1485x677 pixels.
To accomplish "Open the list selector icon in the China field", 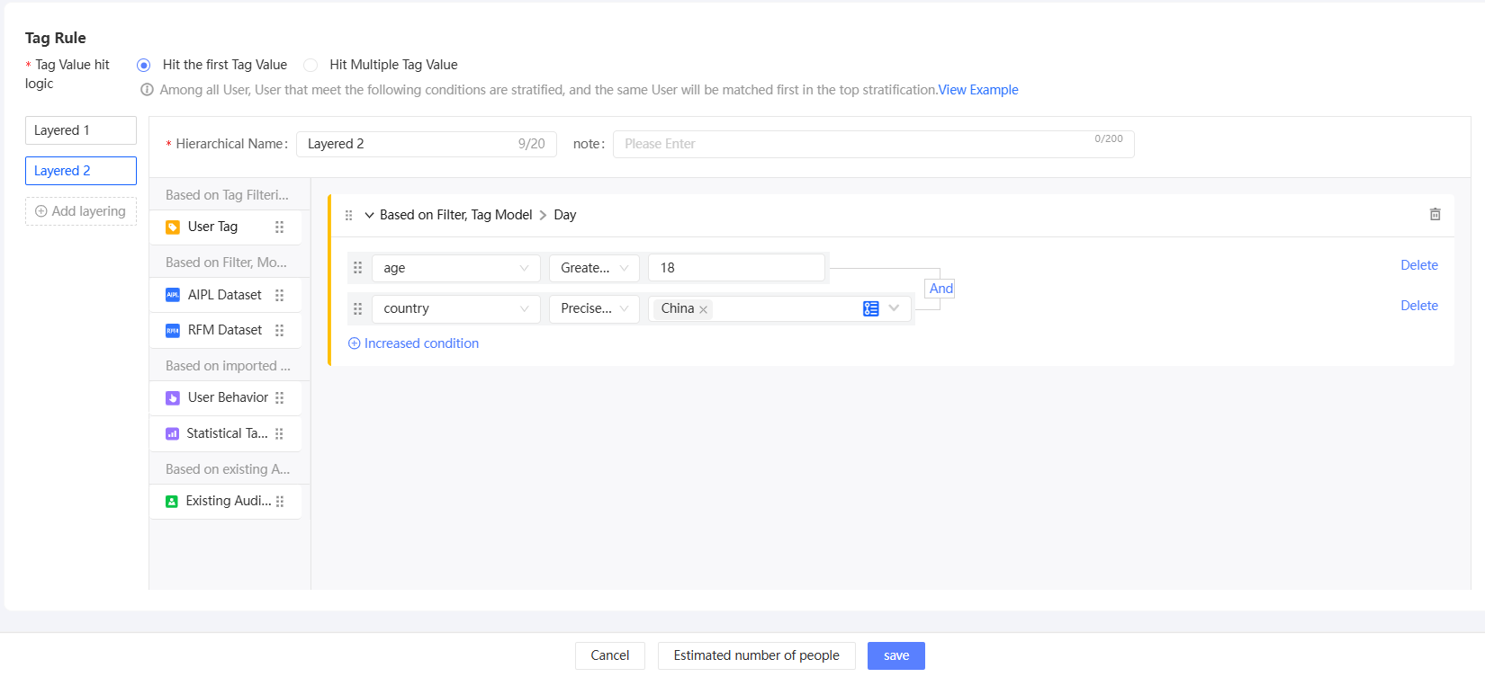I will pos(870,308).
